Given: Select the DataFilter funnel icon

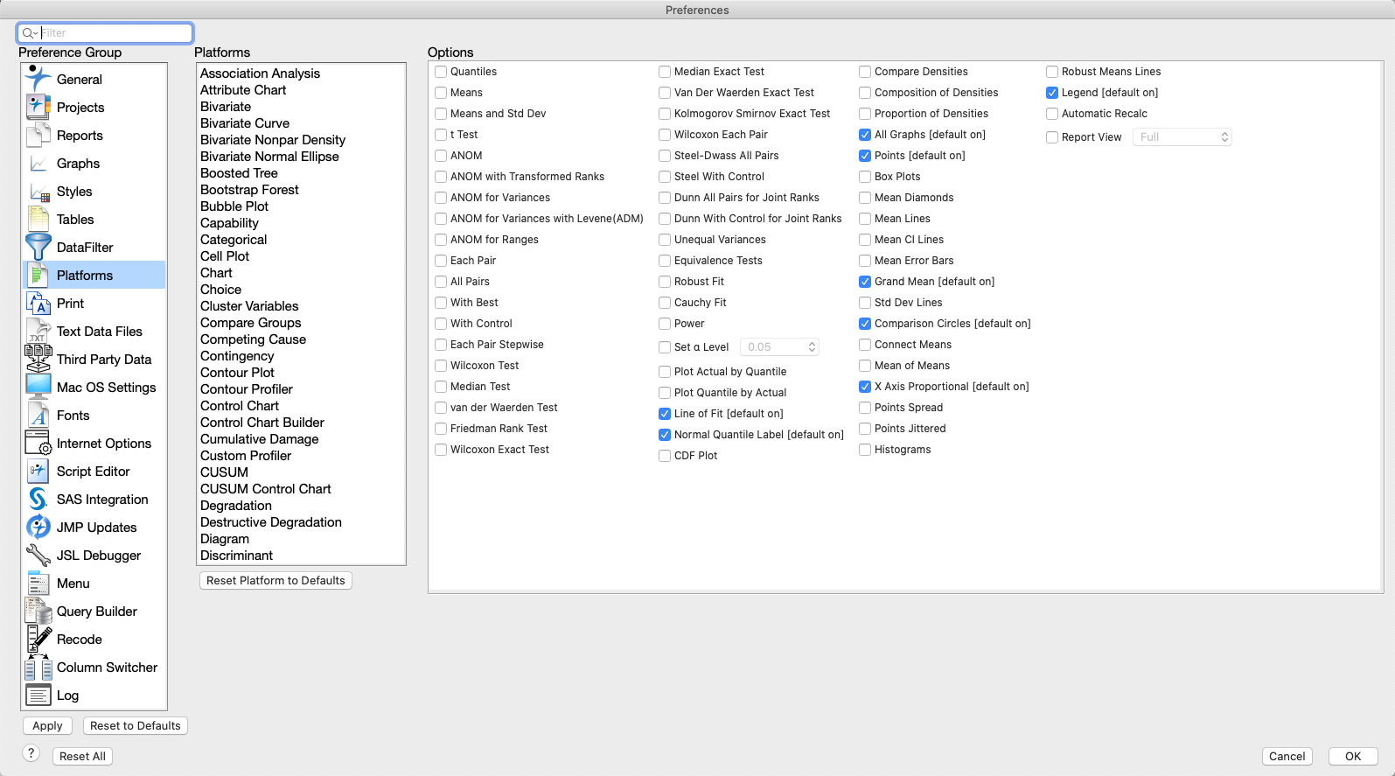Looking at the screenshot, I should pyautogui.click(x=38, y=247).
